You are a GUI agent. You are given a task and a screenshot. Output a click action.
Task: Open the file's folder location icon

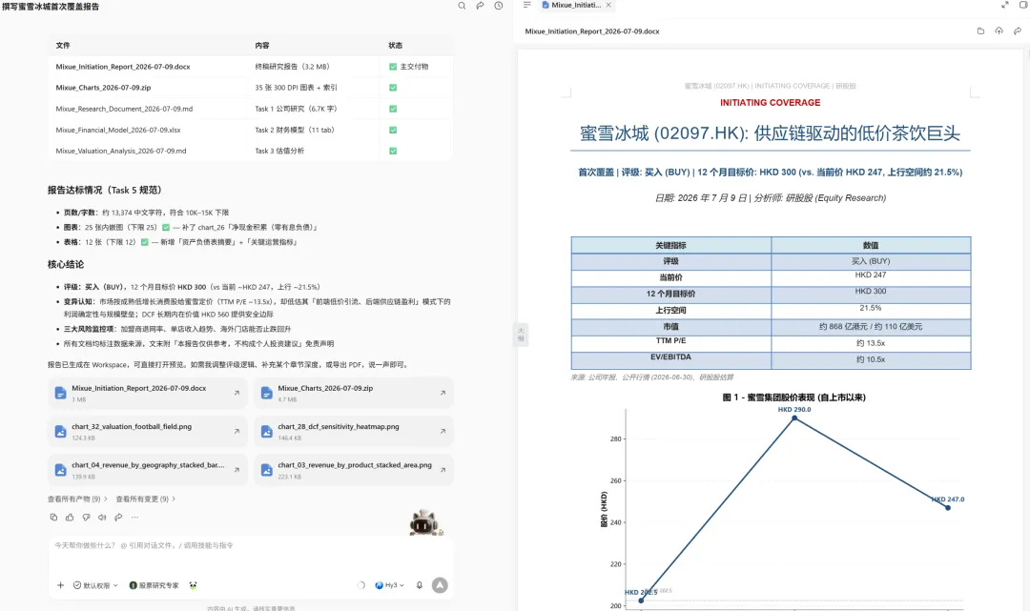(980, 31)
